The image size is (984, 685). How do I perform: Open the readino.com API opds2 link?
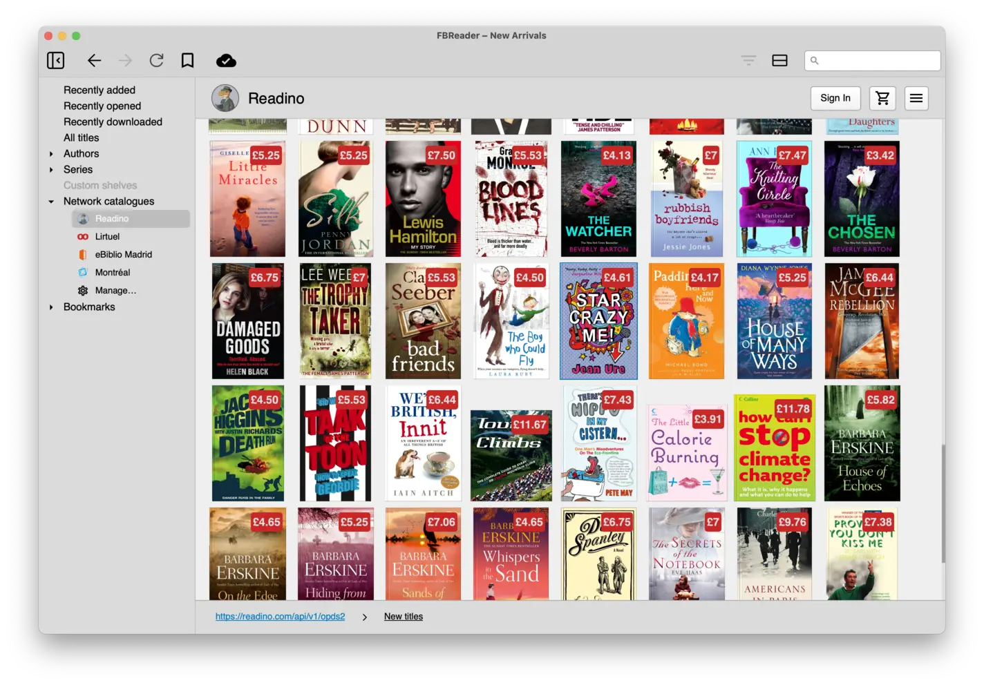(280, 617)
